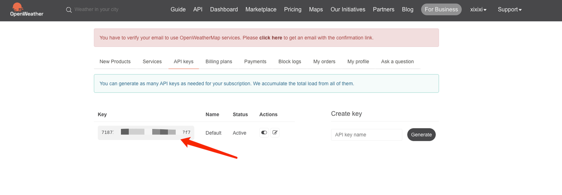Open the Blog nav link
Viewport: 562px width, 195px height.
coord(408,9)
